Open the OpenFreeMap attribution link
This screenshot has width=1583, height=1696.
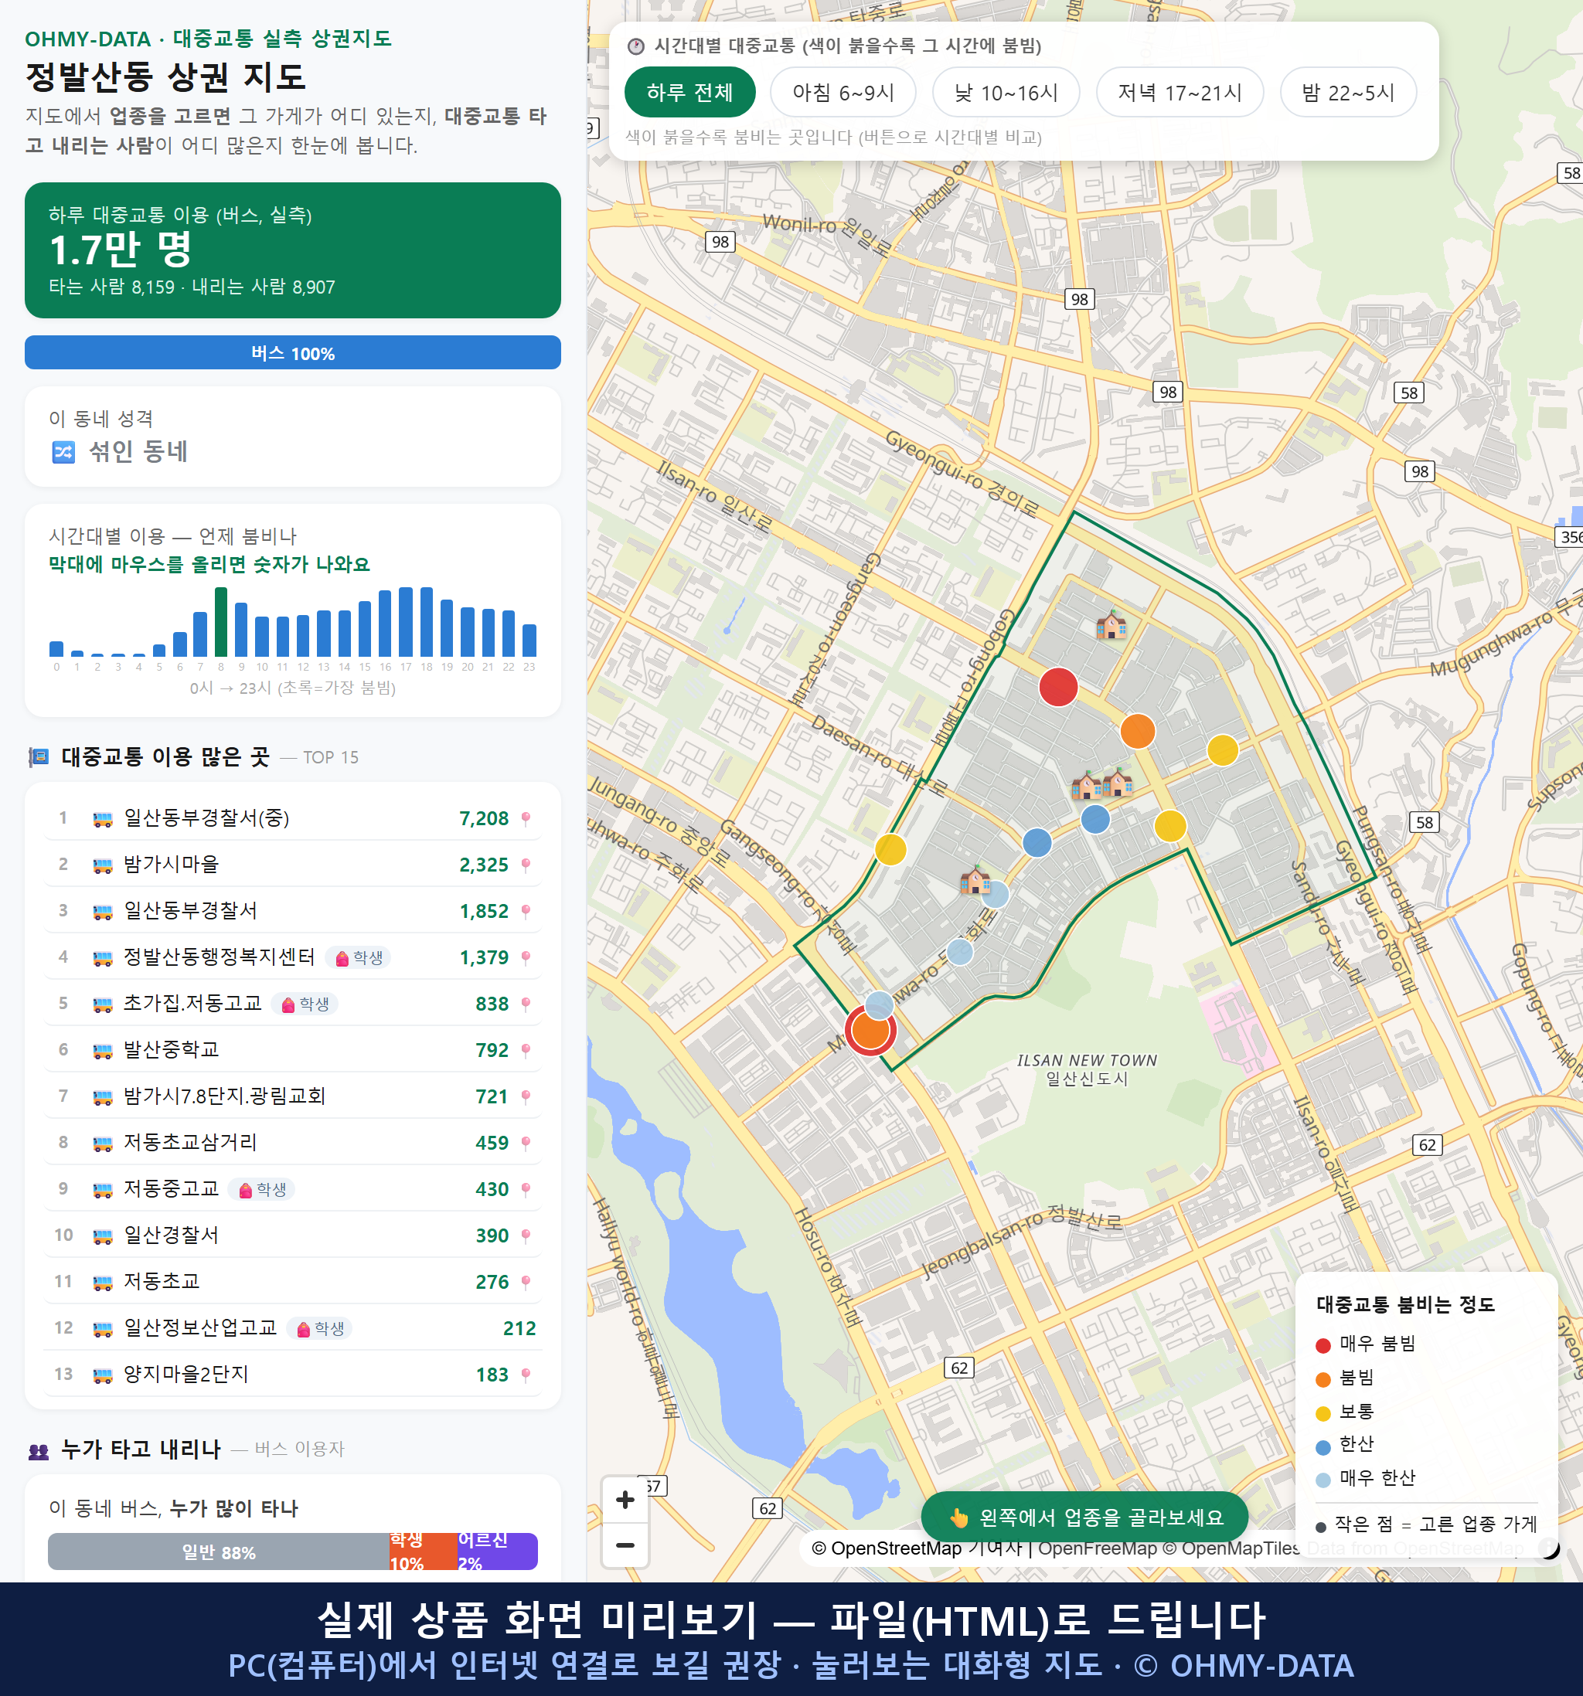coord(1098,1548)
